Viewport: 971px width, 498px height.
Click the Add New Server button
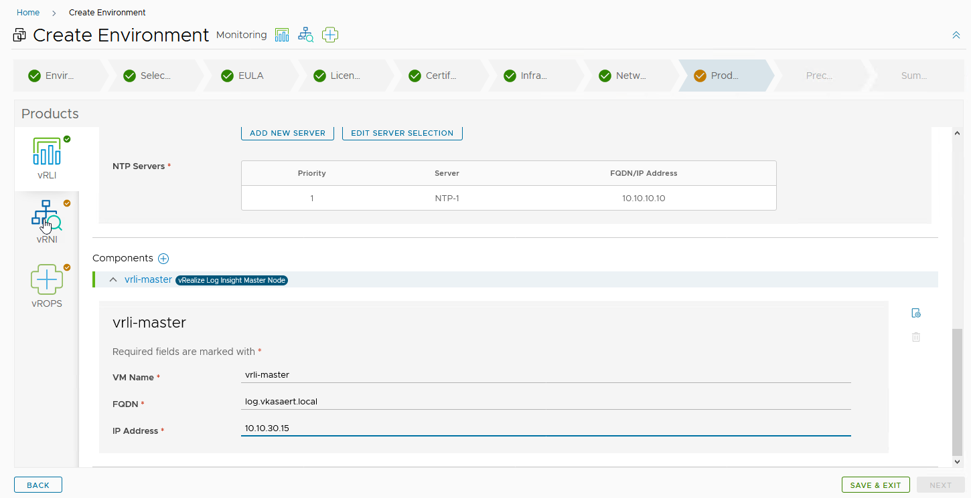(287, 133)
